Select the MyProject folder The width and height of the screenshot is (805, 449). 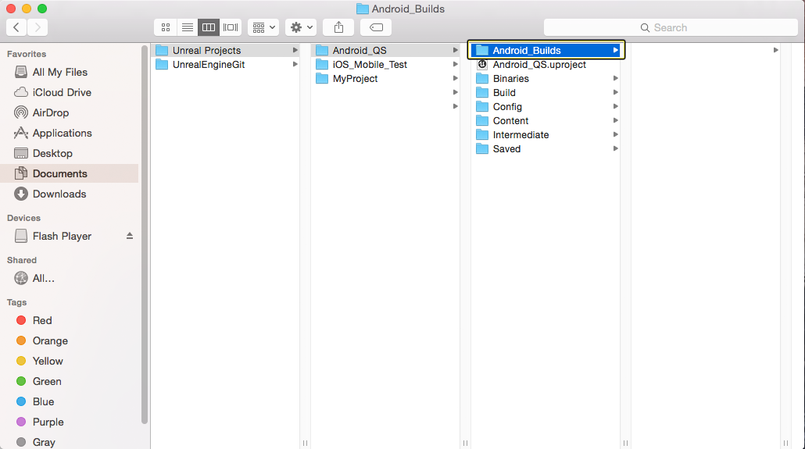tap(386, 79)
